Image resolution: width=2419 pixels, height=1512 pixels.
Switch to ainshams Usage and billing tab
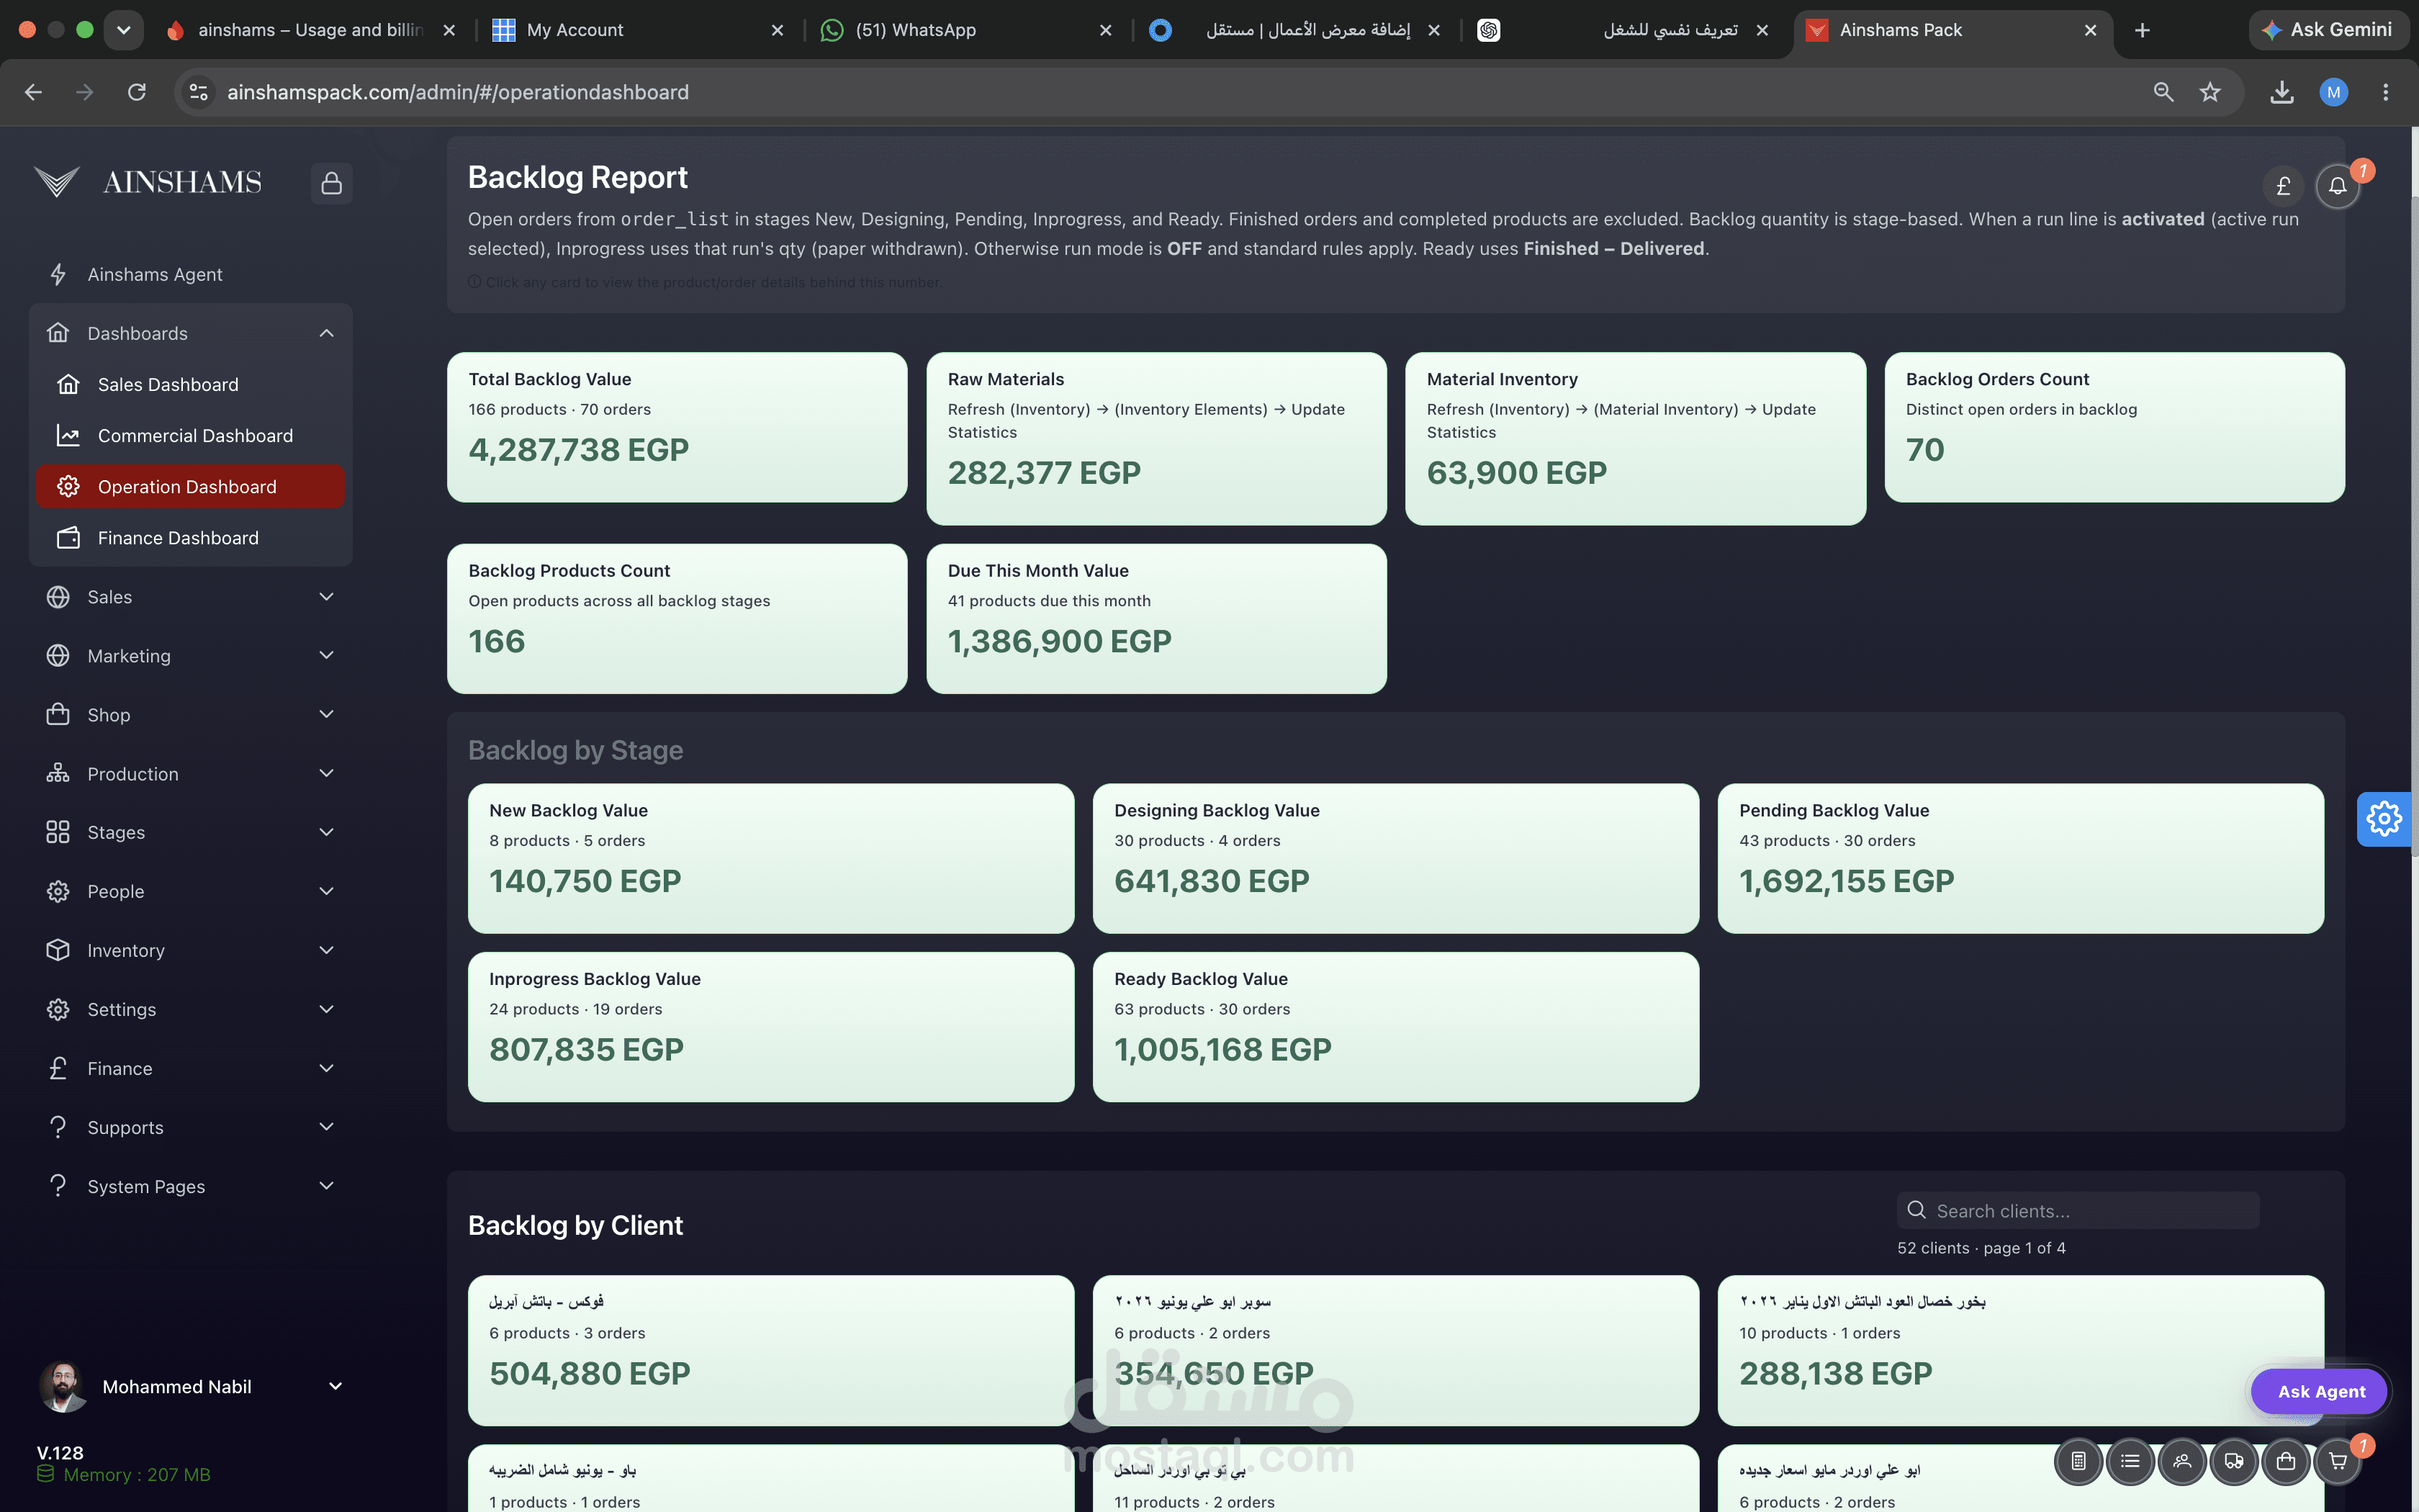click(x=310, y=30)
